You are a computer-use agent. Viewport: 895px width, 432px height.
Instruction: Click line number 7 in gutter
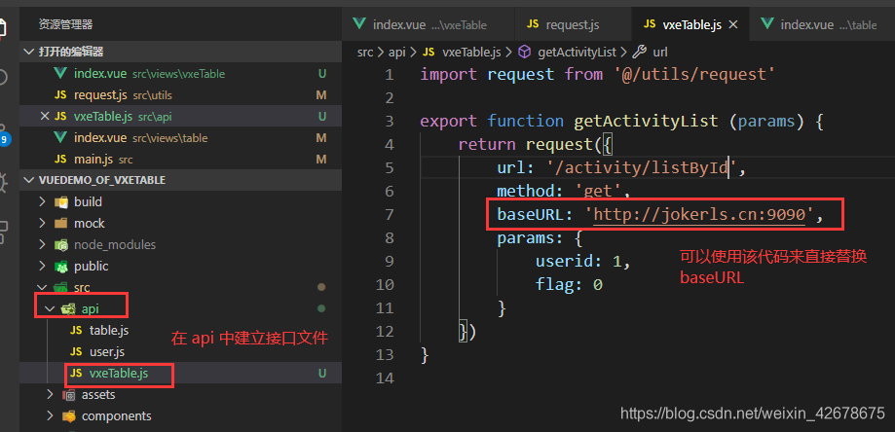(x=390, y=214)
